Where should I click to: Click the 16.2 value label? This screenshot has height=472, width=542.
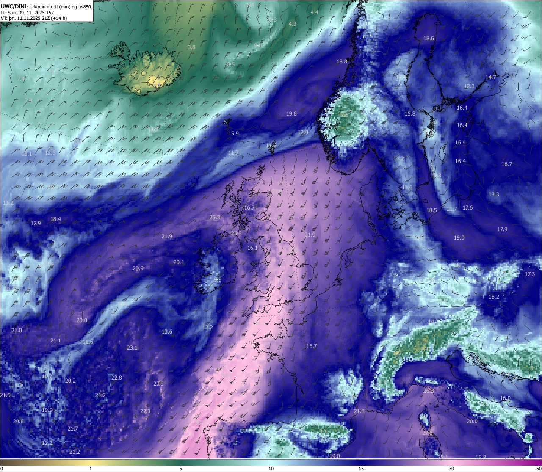[494, 297]
